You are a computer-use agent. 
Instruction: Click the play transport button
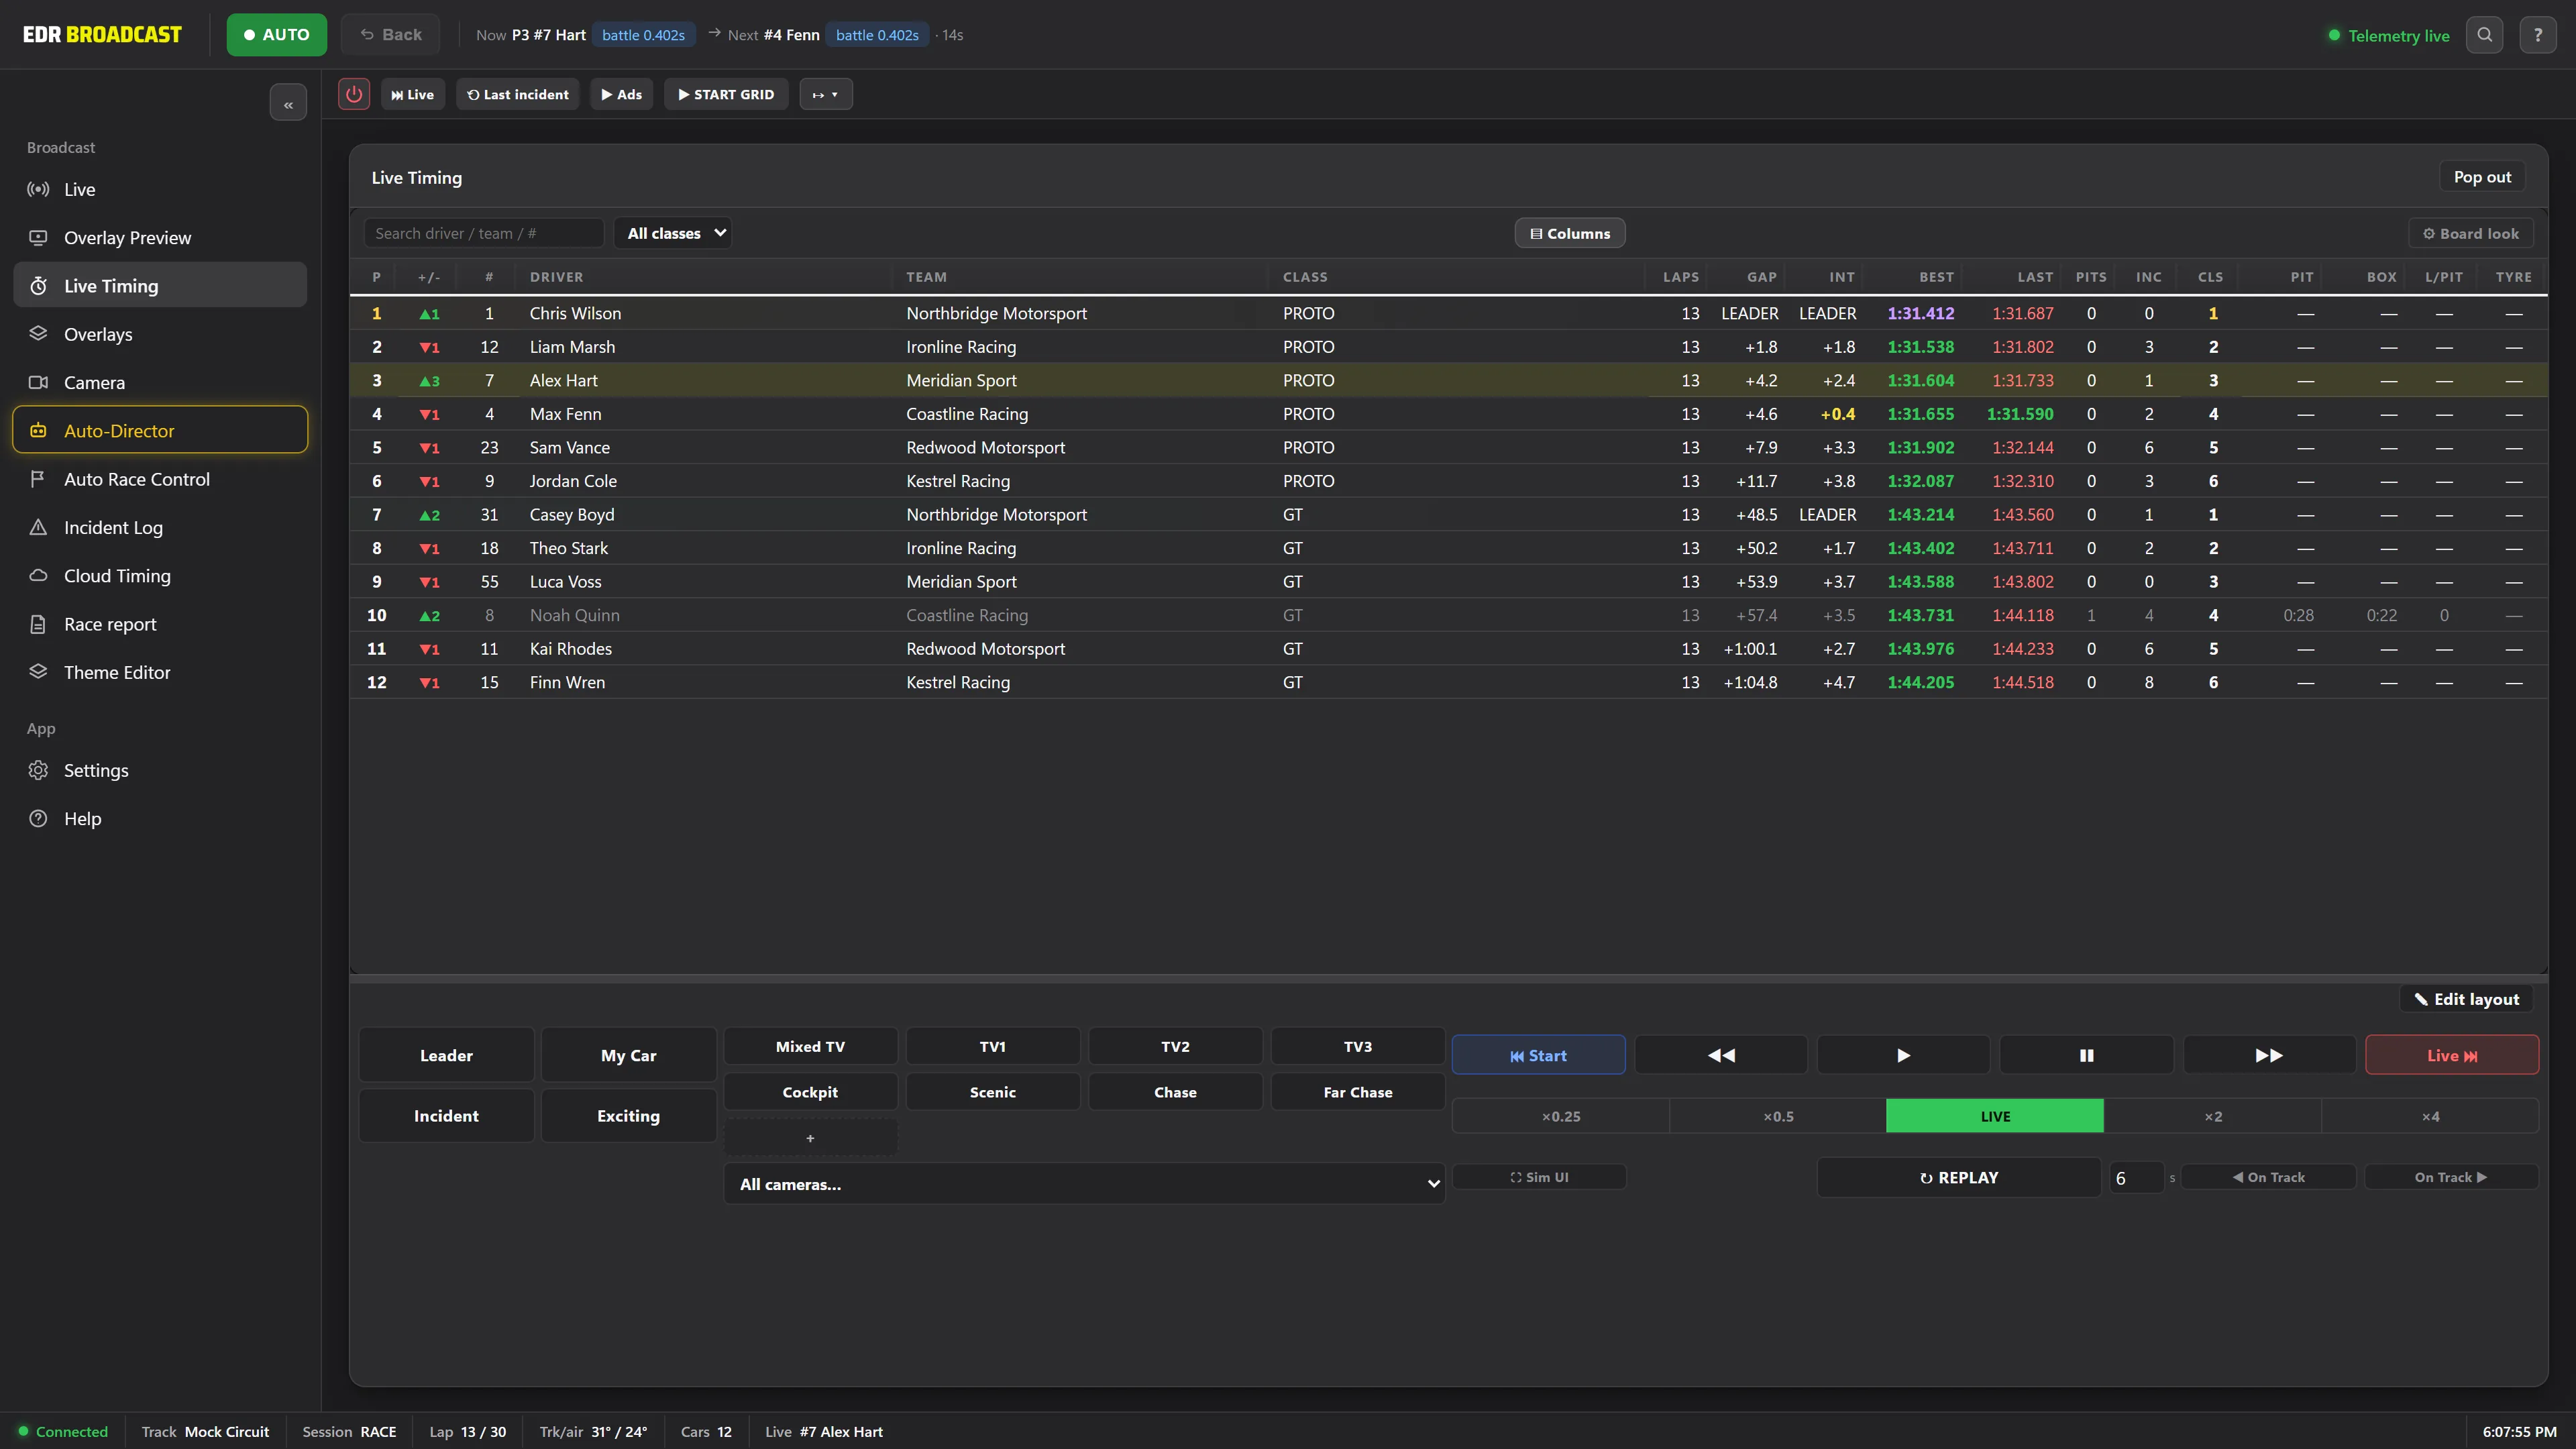tap(1903, 1055)
